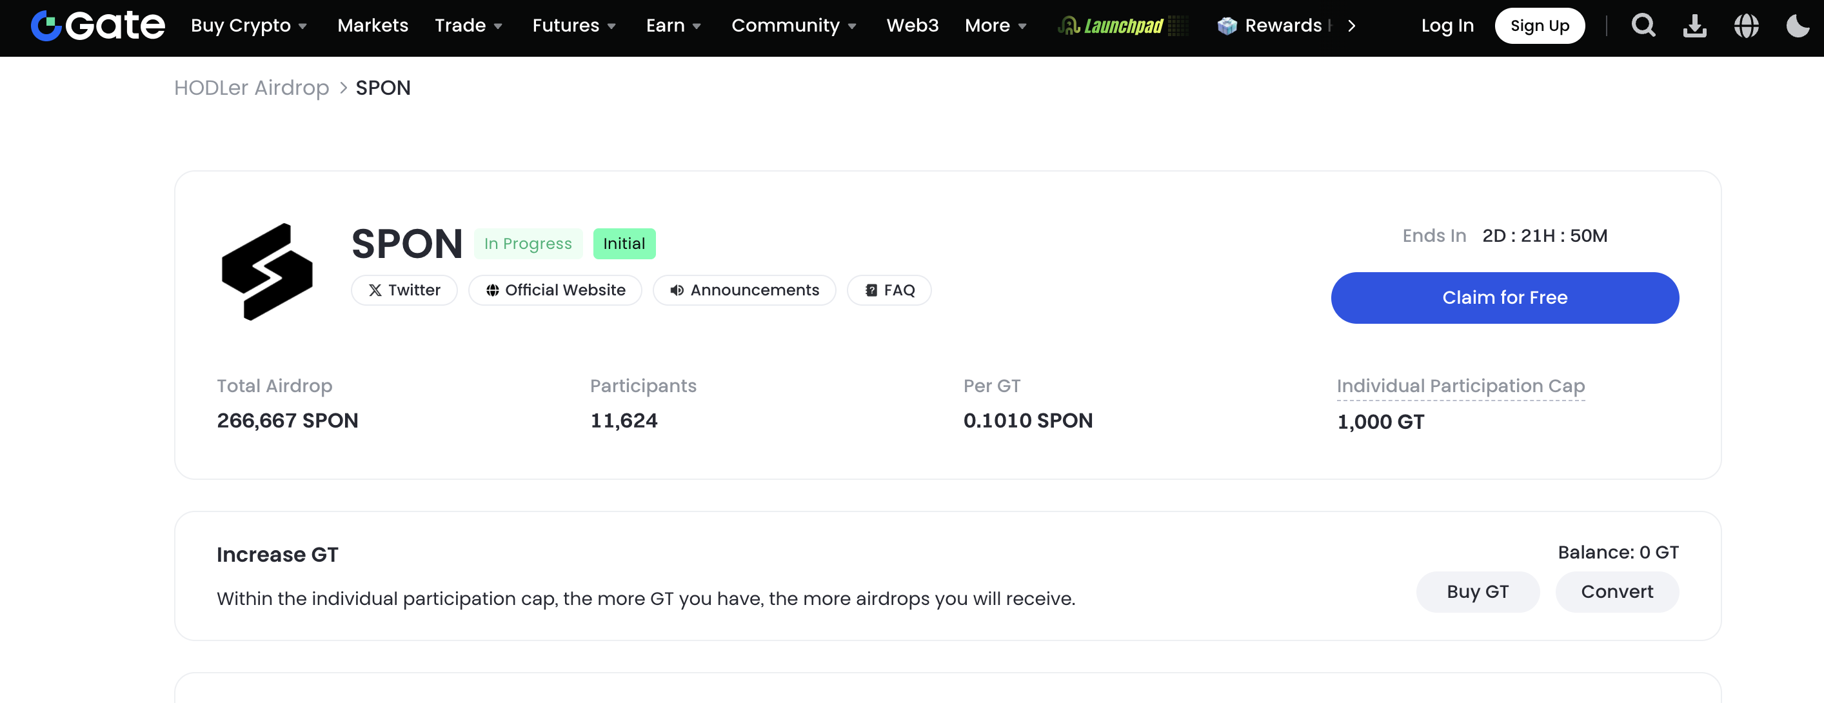Open the Markets menu item

(x=372, y=26)
